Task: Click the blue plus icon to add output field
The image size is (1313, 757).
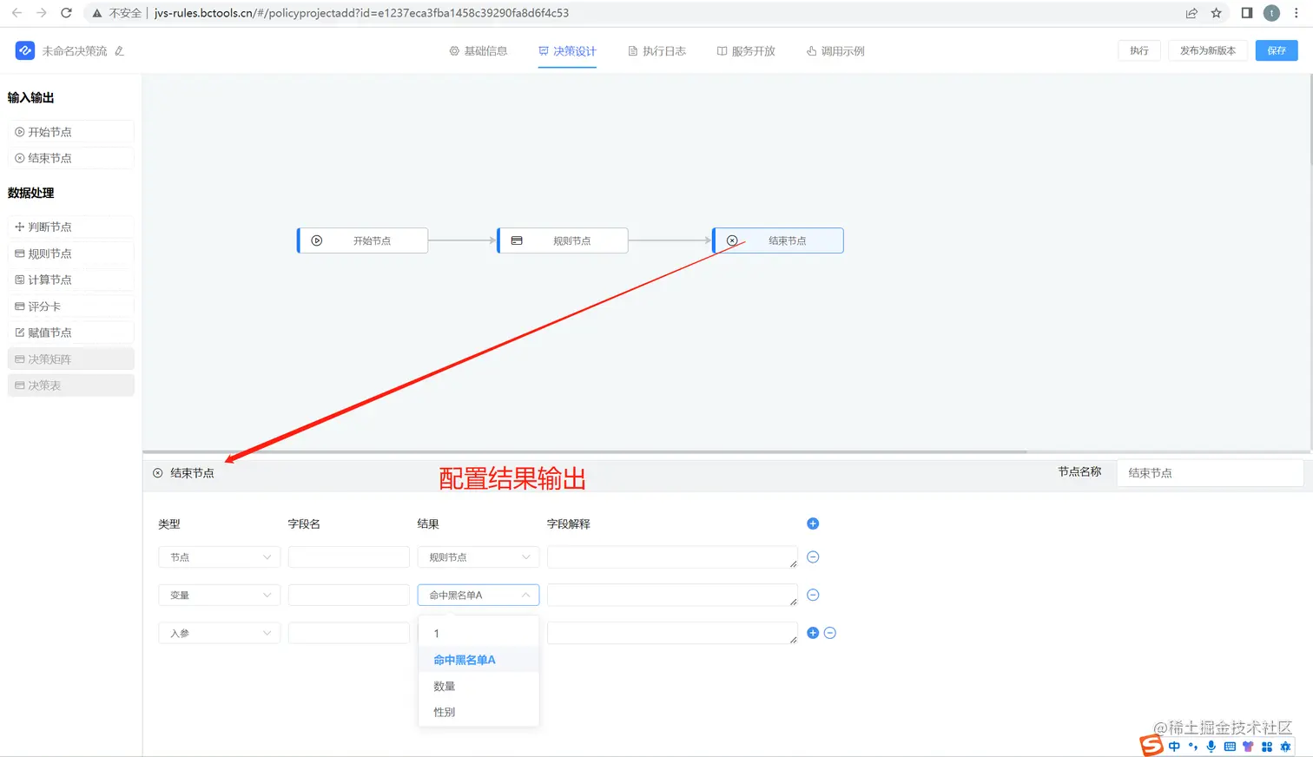Action: click(813, 523)
